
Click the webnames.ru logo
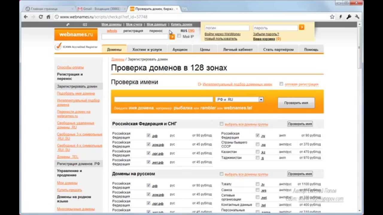[76, 34]
